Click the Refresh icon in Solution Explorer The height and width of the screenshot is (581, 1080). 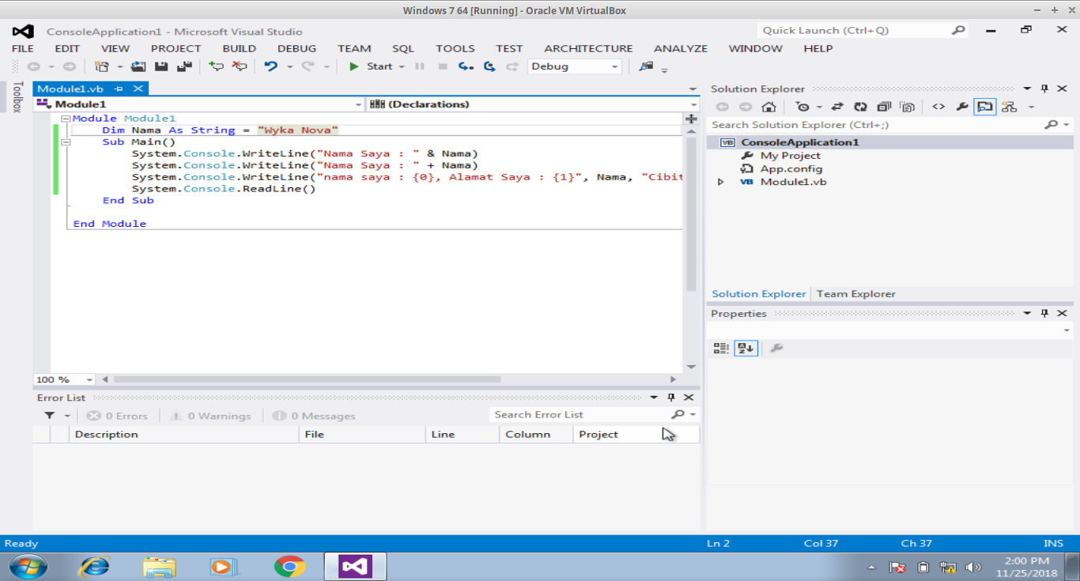(x=860, y=106)
